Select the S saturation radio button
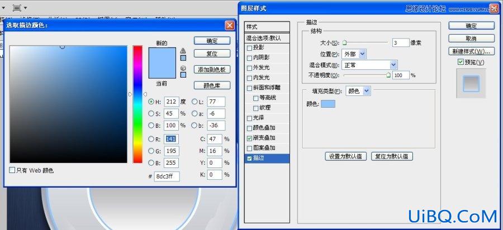The image size is (503, 230). pos(151,113)
